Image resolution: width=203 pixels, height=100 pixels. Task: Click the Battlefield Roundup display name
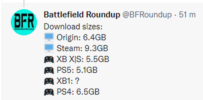[82, 15]
